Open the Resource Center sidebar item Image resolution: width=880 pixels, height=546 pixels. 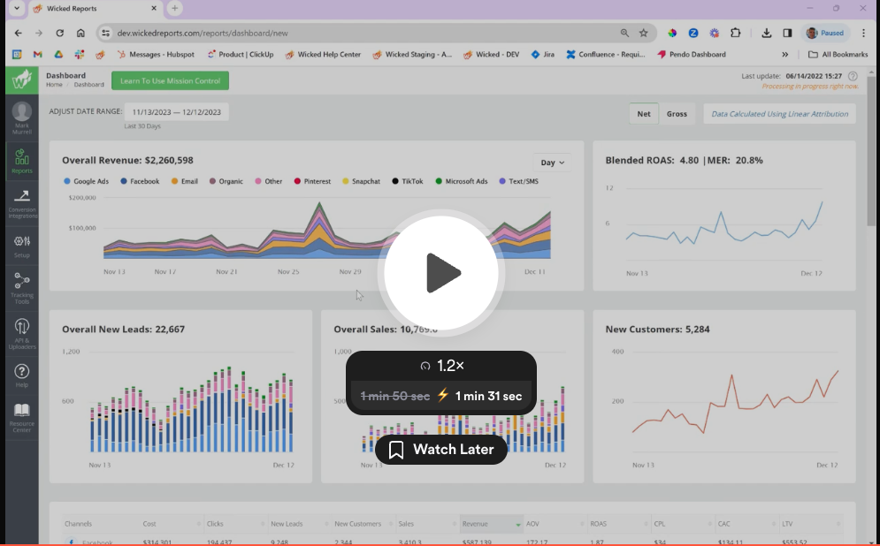[x=22, y=418]
